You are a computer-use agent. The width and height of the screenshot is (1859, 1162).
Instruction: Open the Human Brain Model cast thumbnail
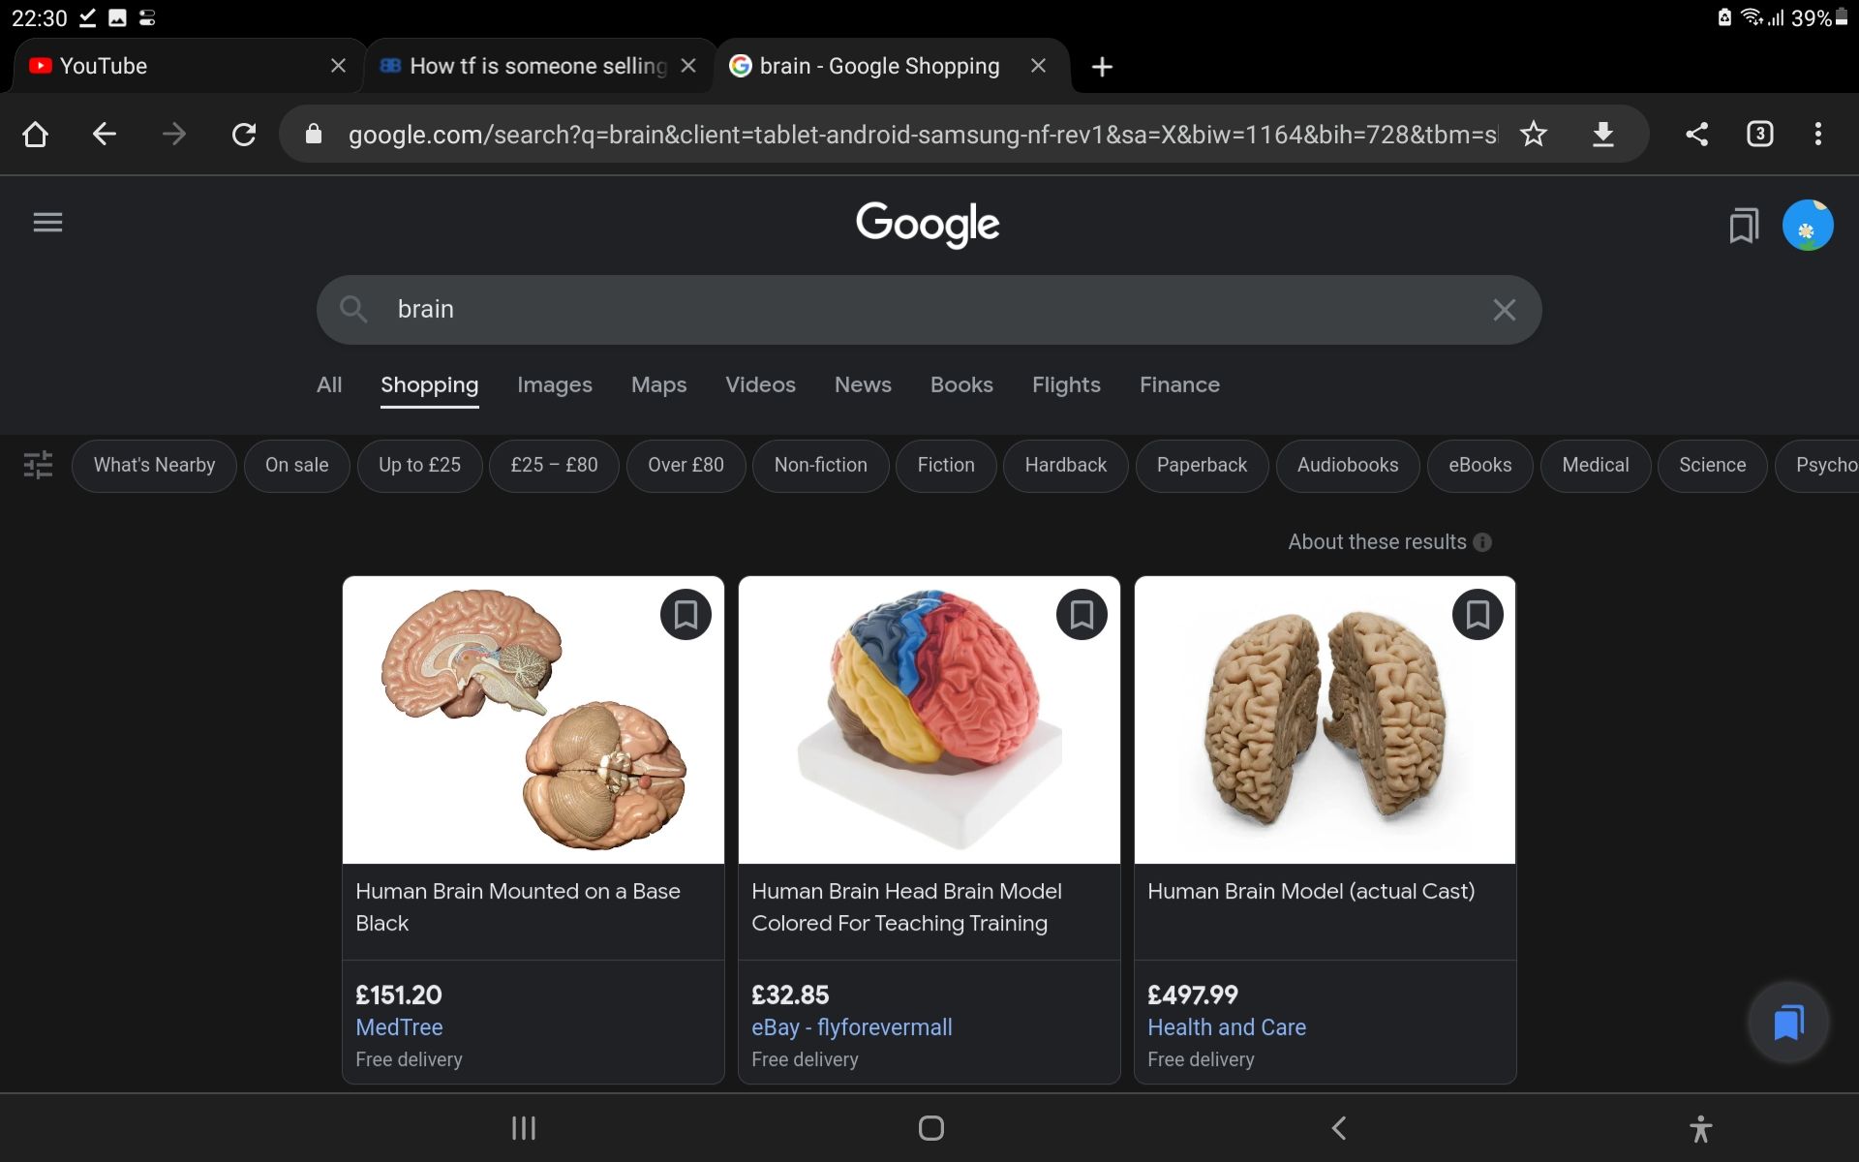[x=1324, y=721]
